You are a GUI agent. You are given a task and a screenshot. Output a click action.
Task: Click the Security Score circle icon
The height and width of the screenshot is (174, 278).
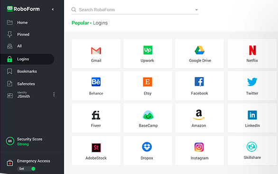(10, 141)
